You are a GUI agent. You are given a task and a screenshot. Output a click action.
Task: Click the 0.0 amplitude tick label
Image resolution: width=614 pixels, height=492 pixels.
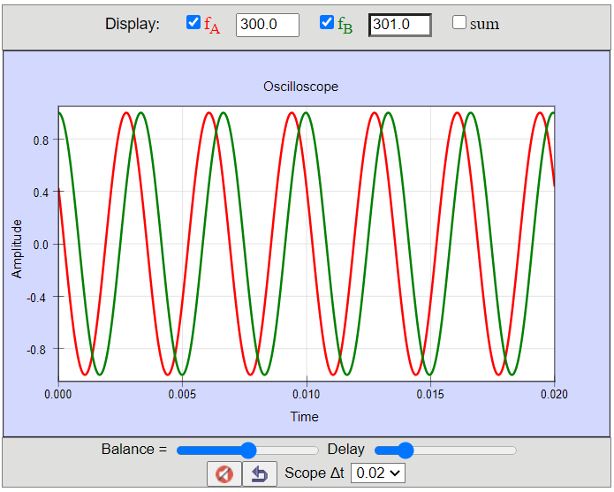42,245
